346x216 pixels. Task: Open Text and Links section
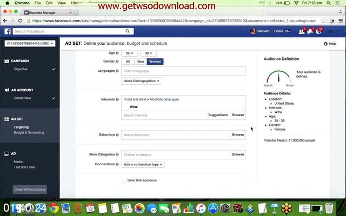tap(24, 167)
